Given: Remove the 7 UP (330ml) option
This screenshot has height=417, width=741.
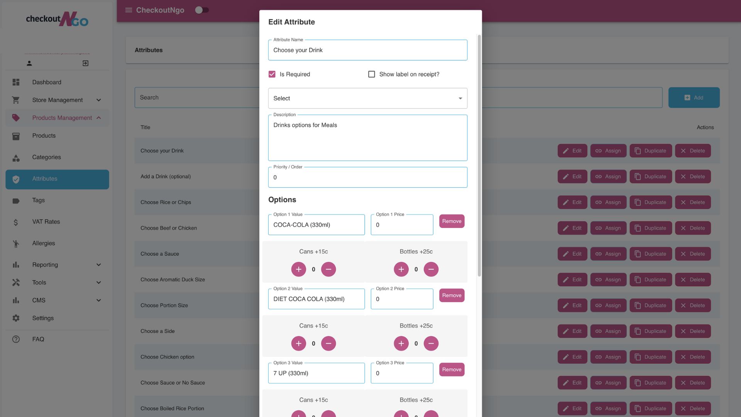Looking at the screenshot, I should (452, 370).
